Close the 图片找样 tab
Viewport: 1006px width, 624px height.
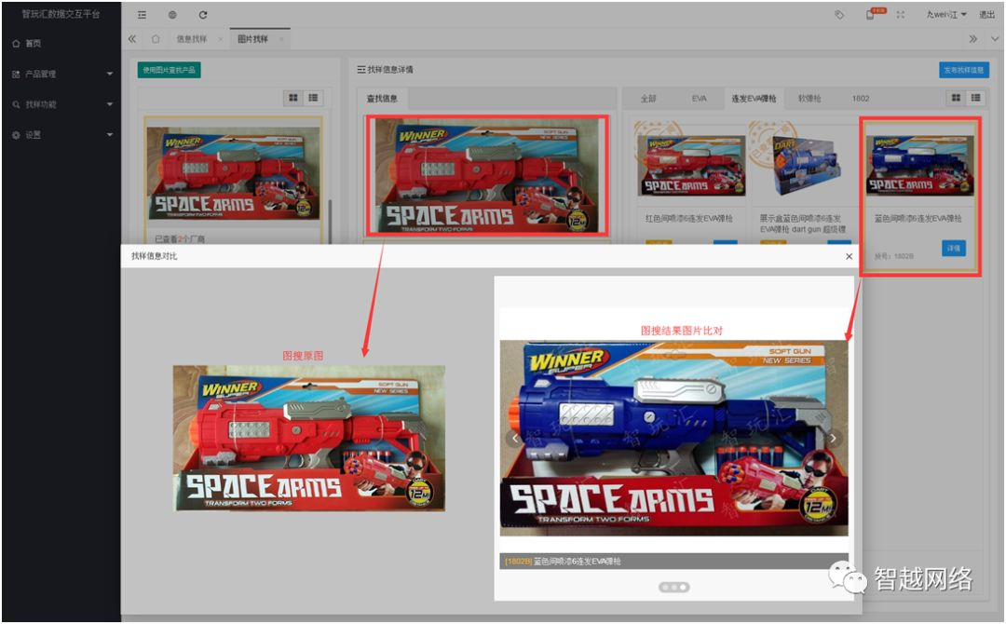click(x=281, y=39)
